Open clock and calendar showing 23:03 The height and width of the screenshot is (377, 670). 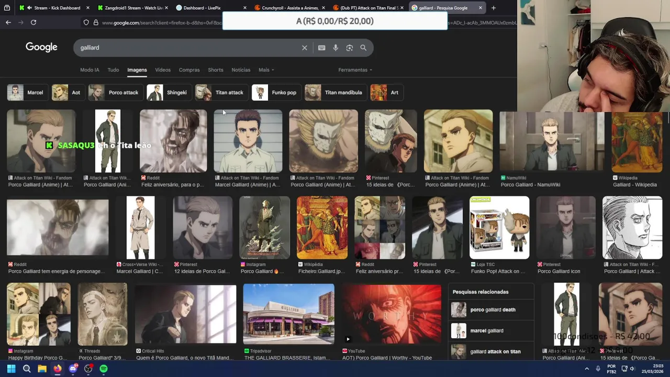[651, 369]
